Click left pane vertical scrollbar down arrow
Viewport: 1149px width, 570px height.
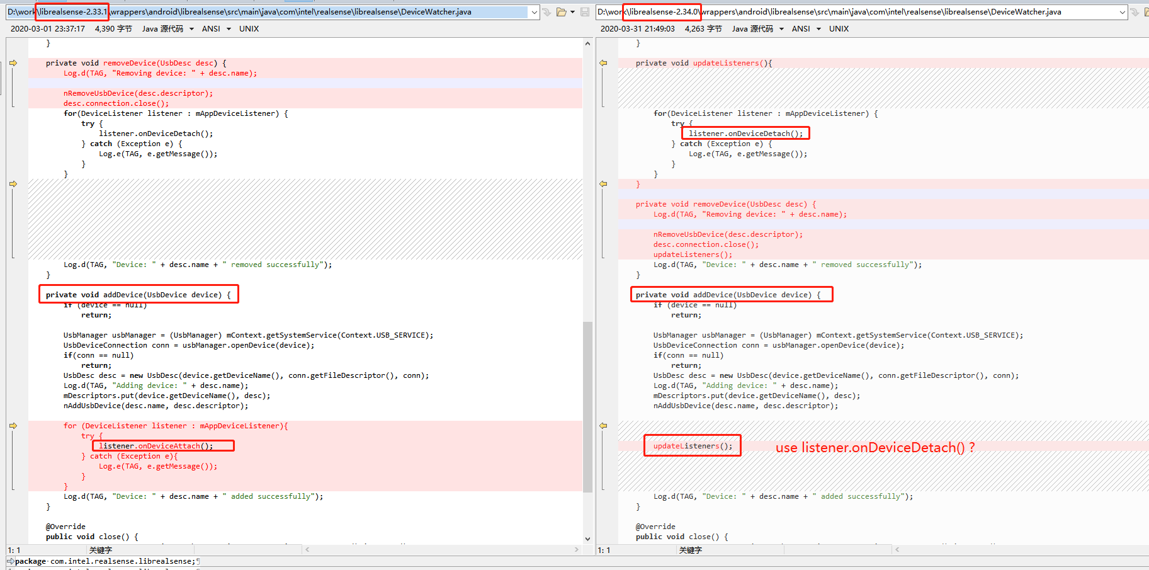[587, 539]
